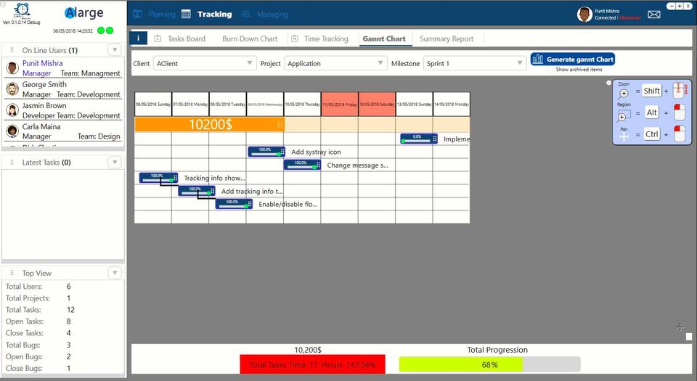Click the Generate gannt Chart button
The image size is (697, 381).
point(573,59)
